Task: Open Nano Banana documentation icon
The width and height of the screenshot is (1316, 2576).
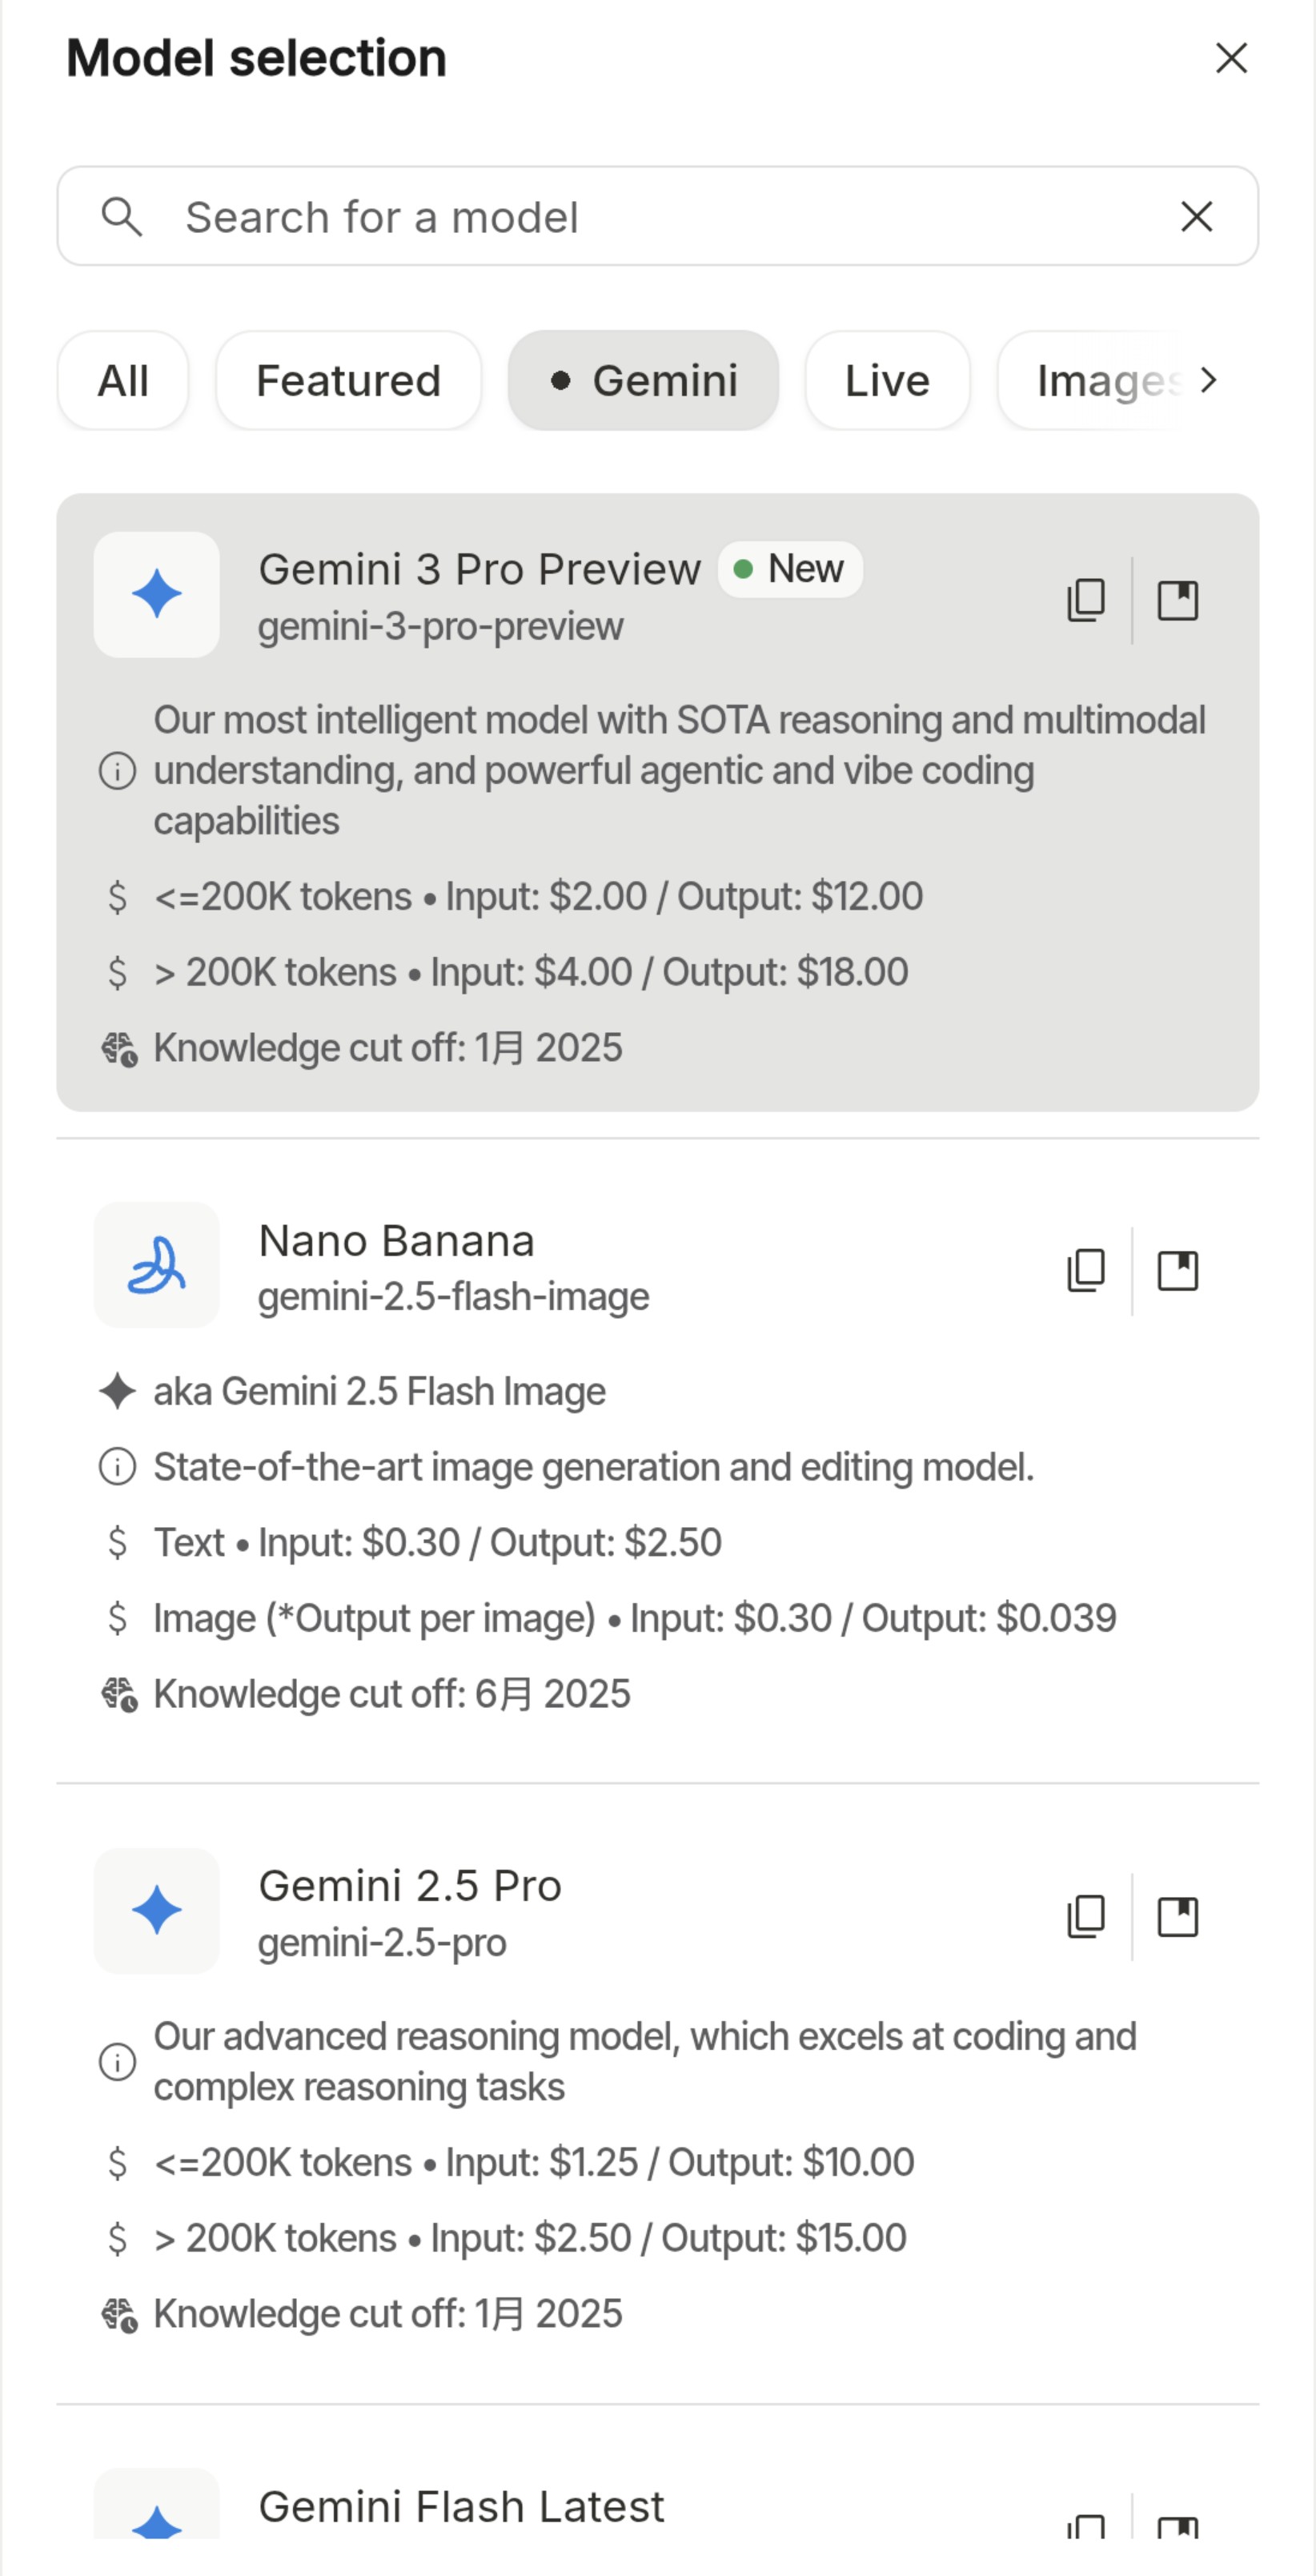Action: [1177, 1270]
